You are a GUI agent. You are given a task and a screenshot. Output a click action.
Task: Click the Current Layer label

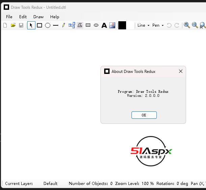(x=19, y=184)
